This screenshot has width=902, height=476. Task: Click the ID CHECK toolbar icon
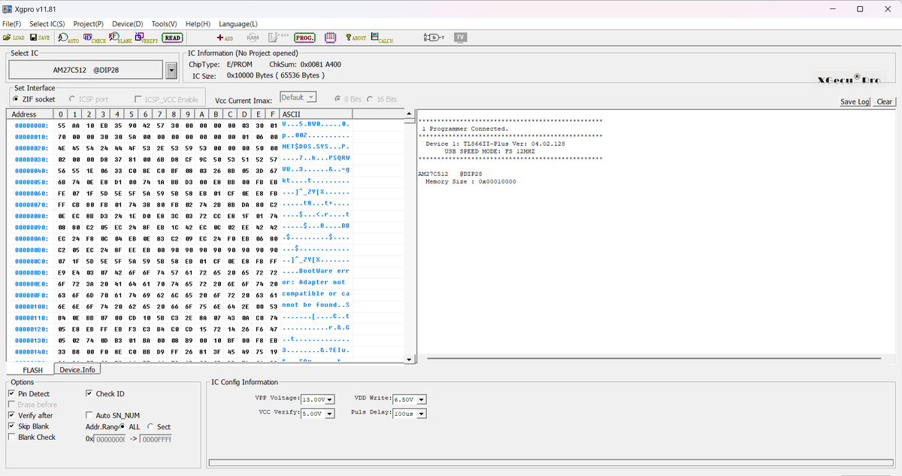tap(95, 38)
